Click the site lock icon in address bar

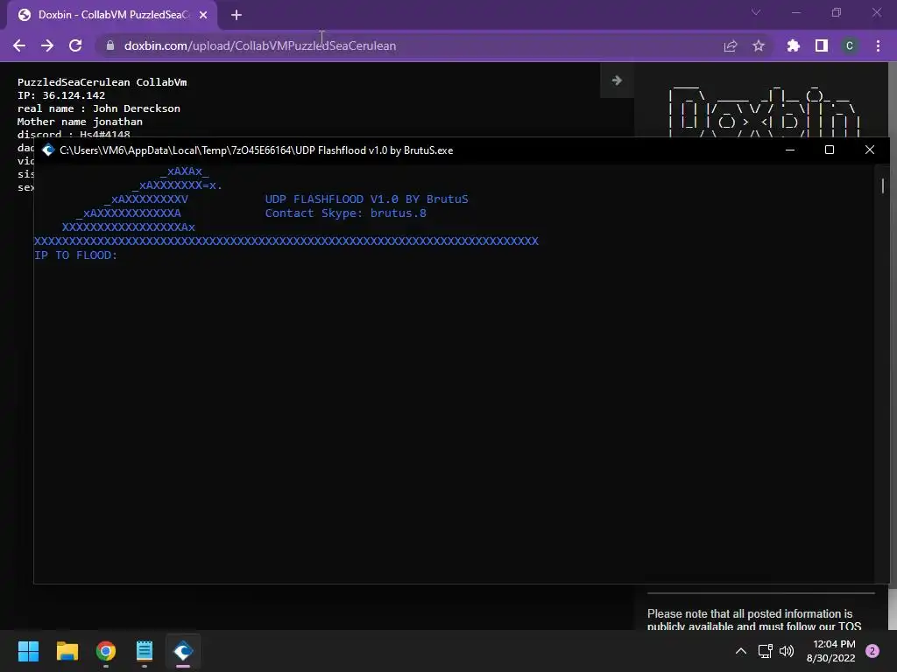click(x=110, y=45)
